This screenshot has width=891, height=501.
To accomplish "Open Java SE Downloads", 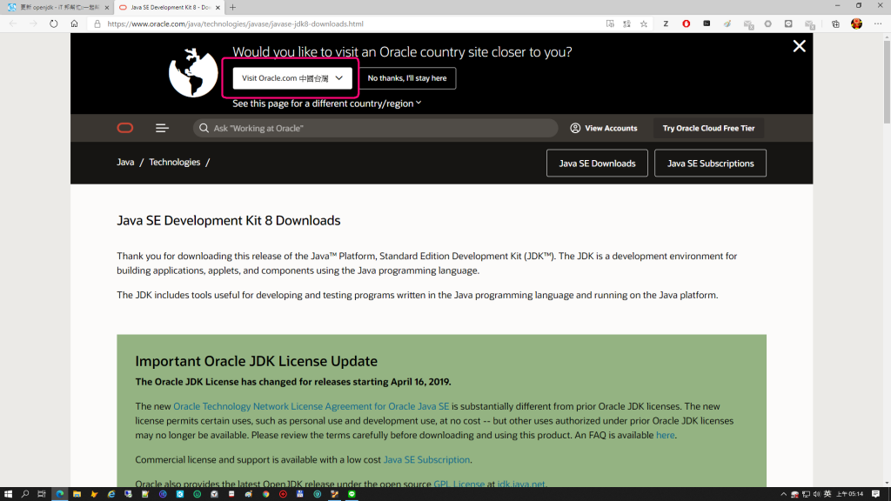I will pos(597,163).
